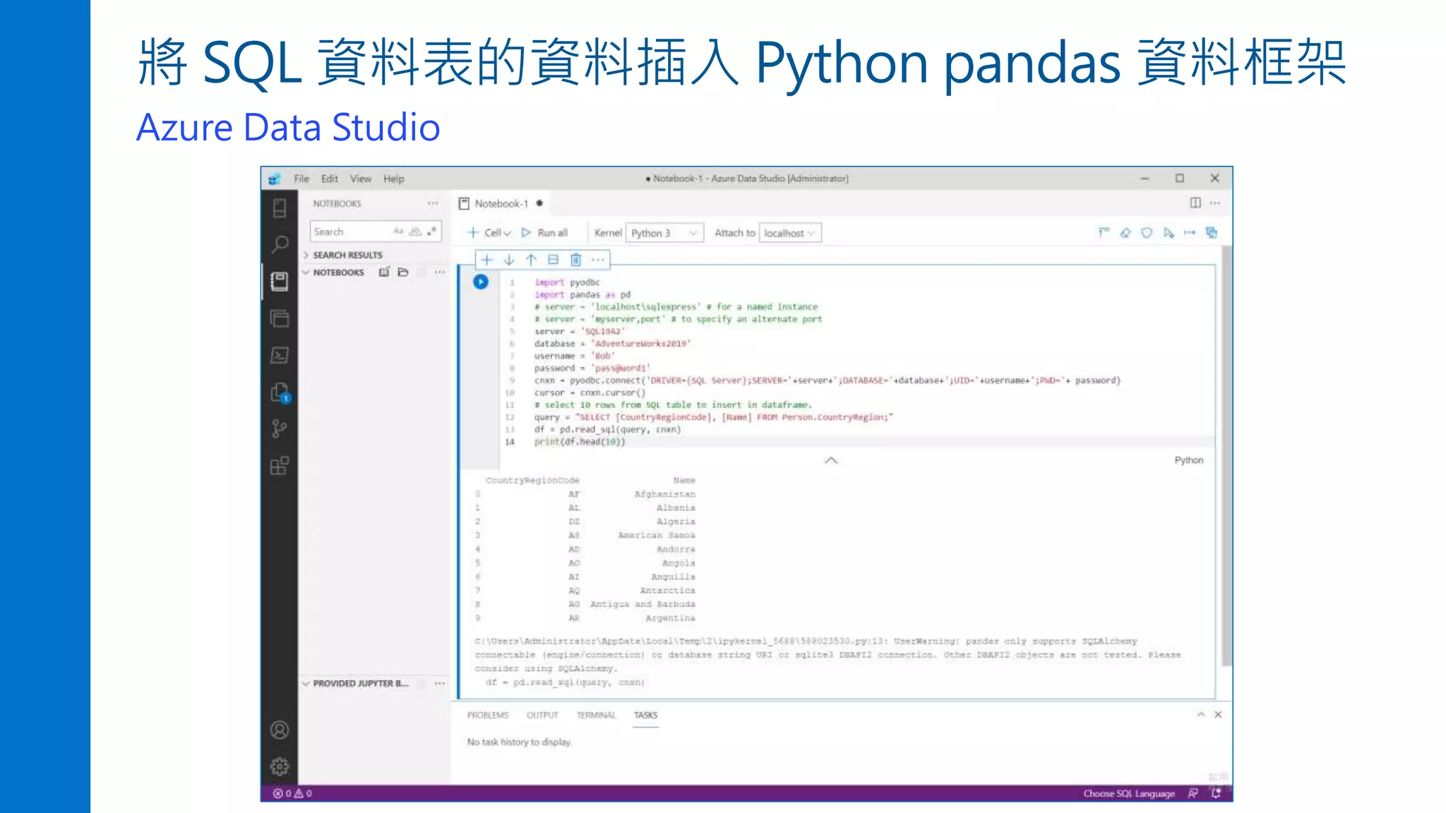Open the terminal icon in the activity bar

pyautogui.click(x=280, y=355)
